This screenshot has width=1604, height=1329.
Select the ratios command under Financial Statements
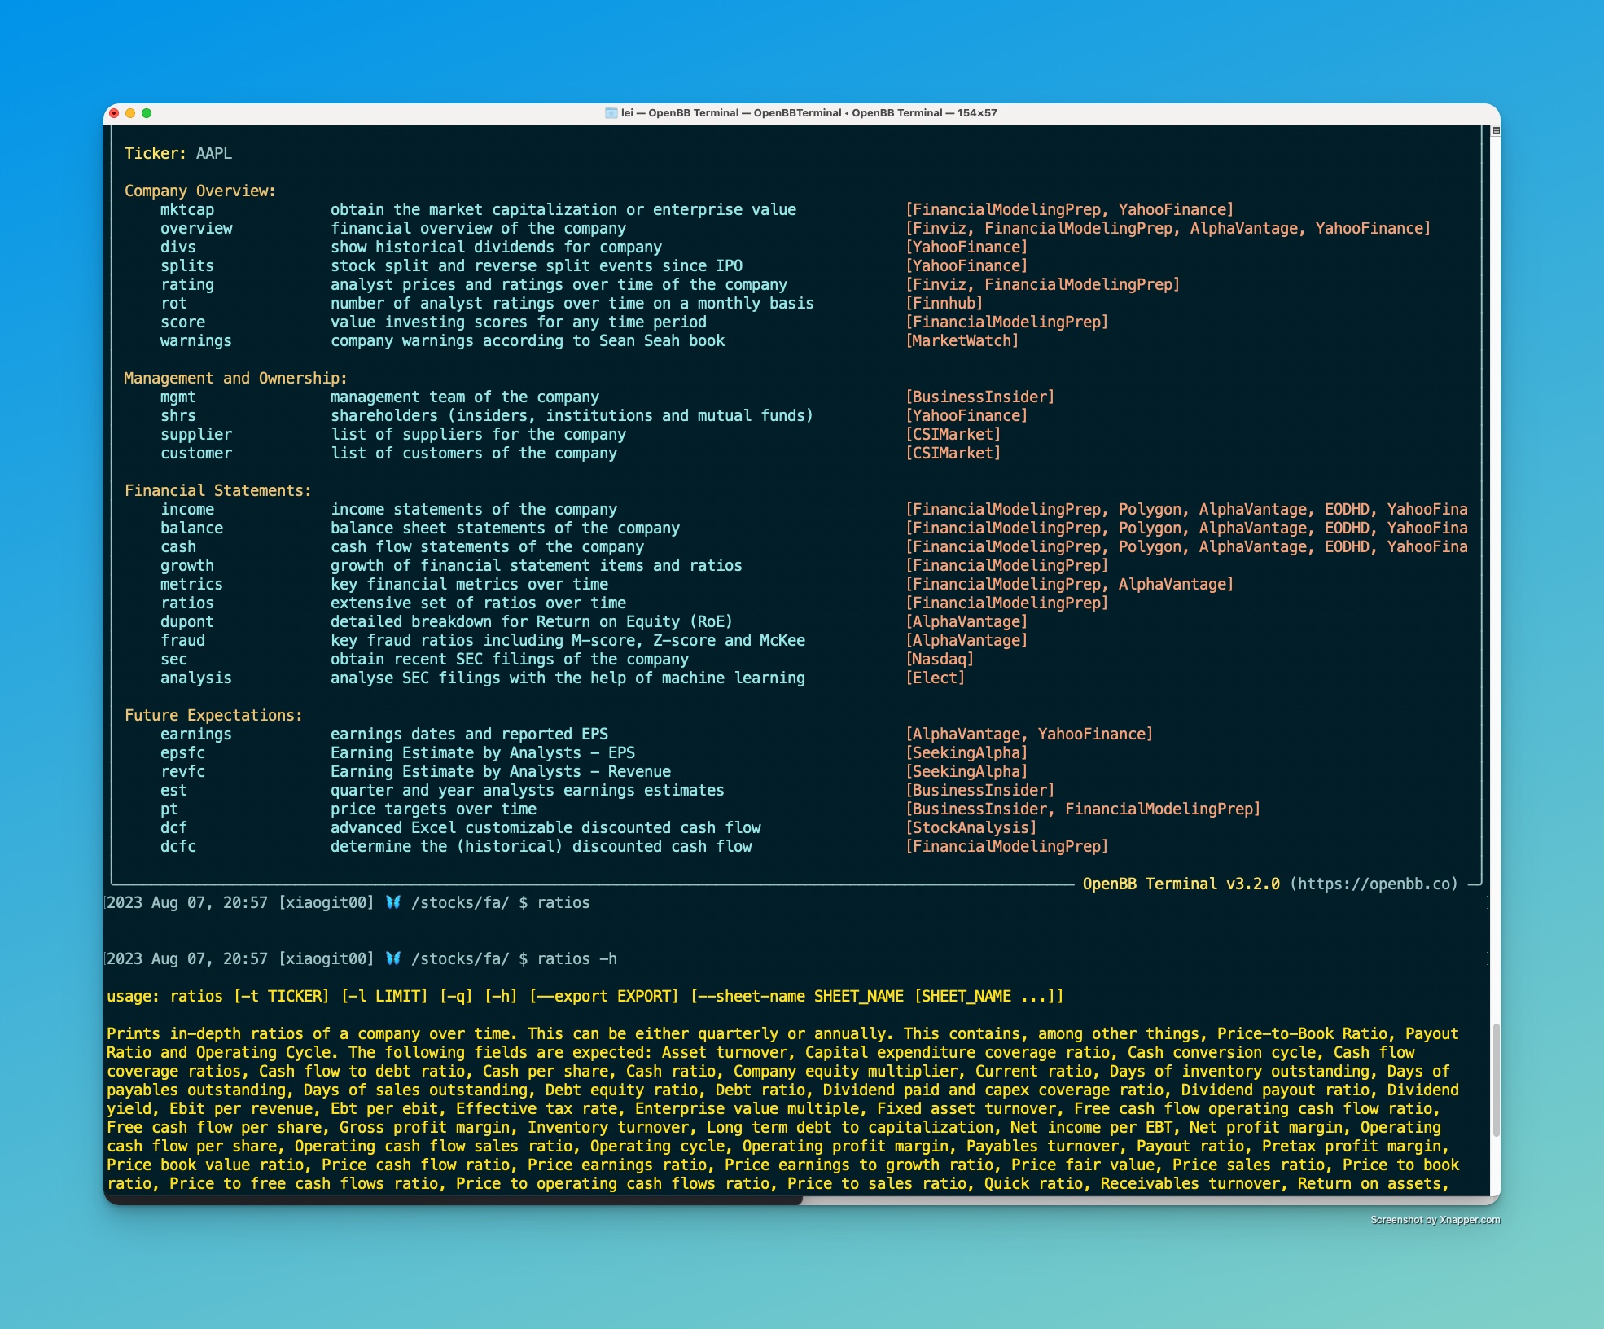(x=188, y=603)
